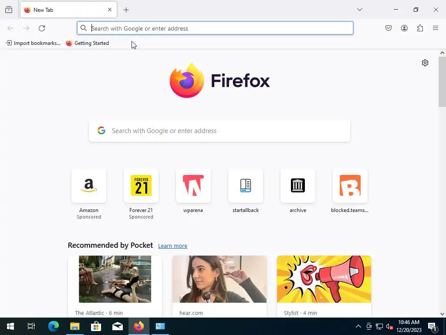The width and height of the screenshot is (446, 335).
Task: Focus the page center Google search box
Action: [x=220, y=131]
